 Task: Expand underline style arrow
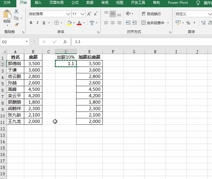pos(49,23)
